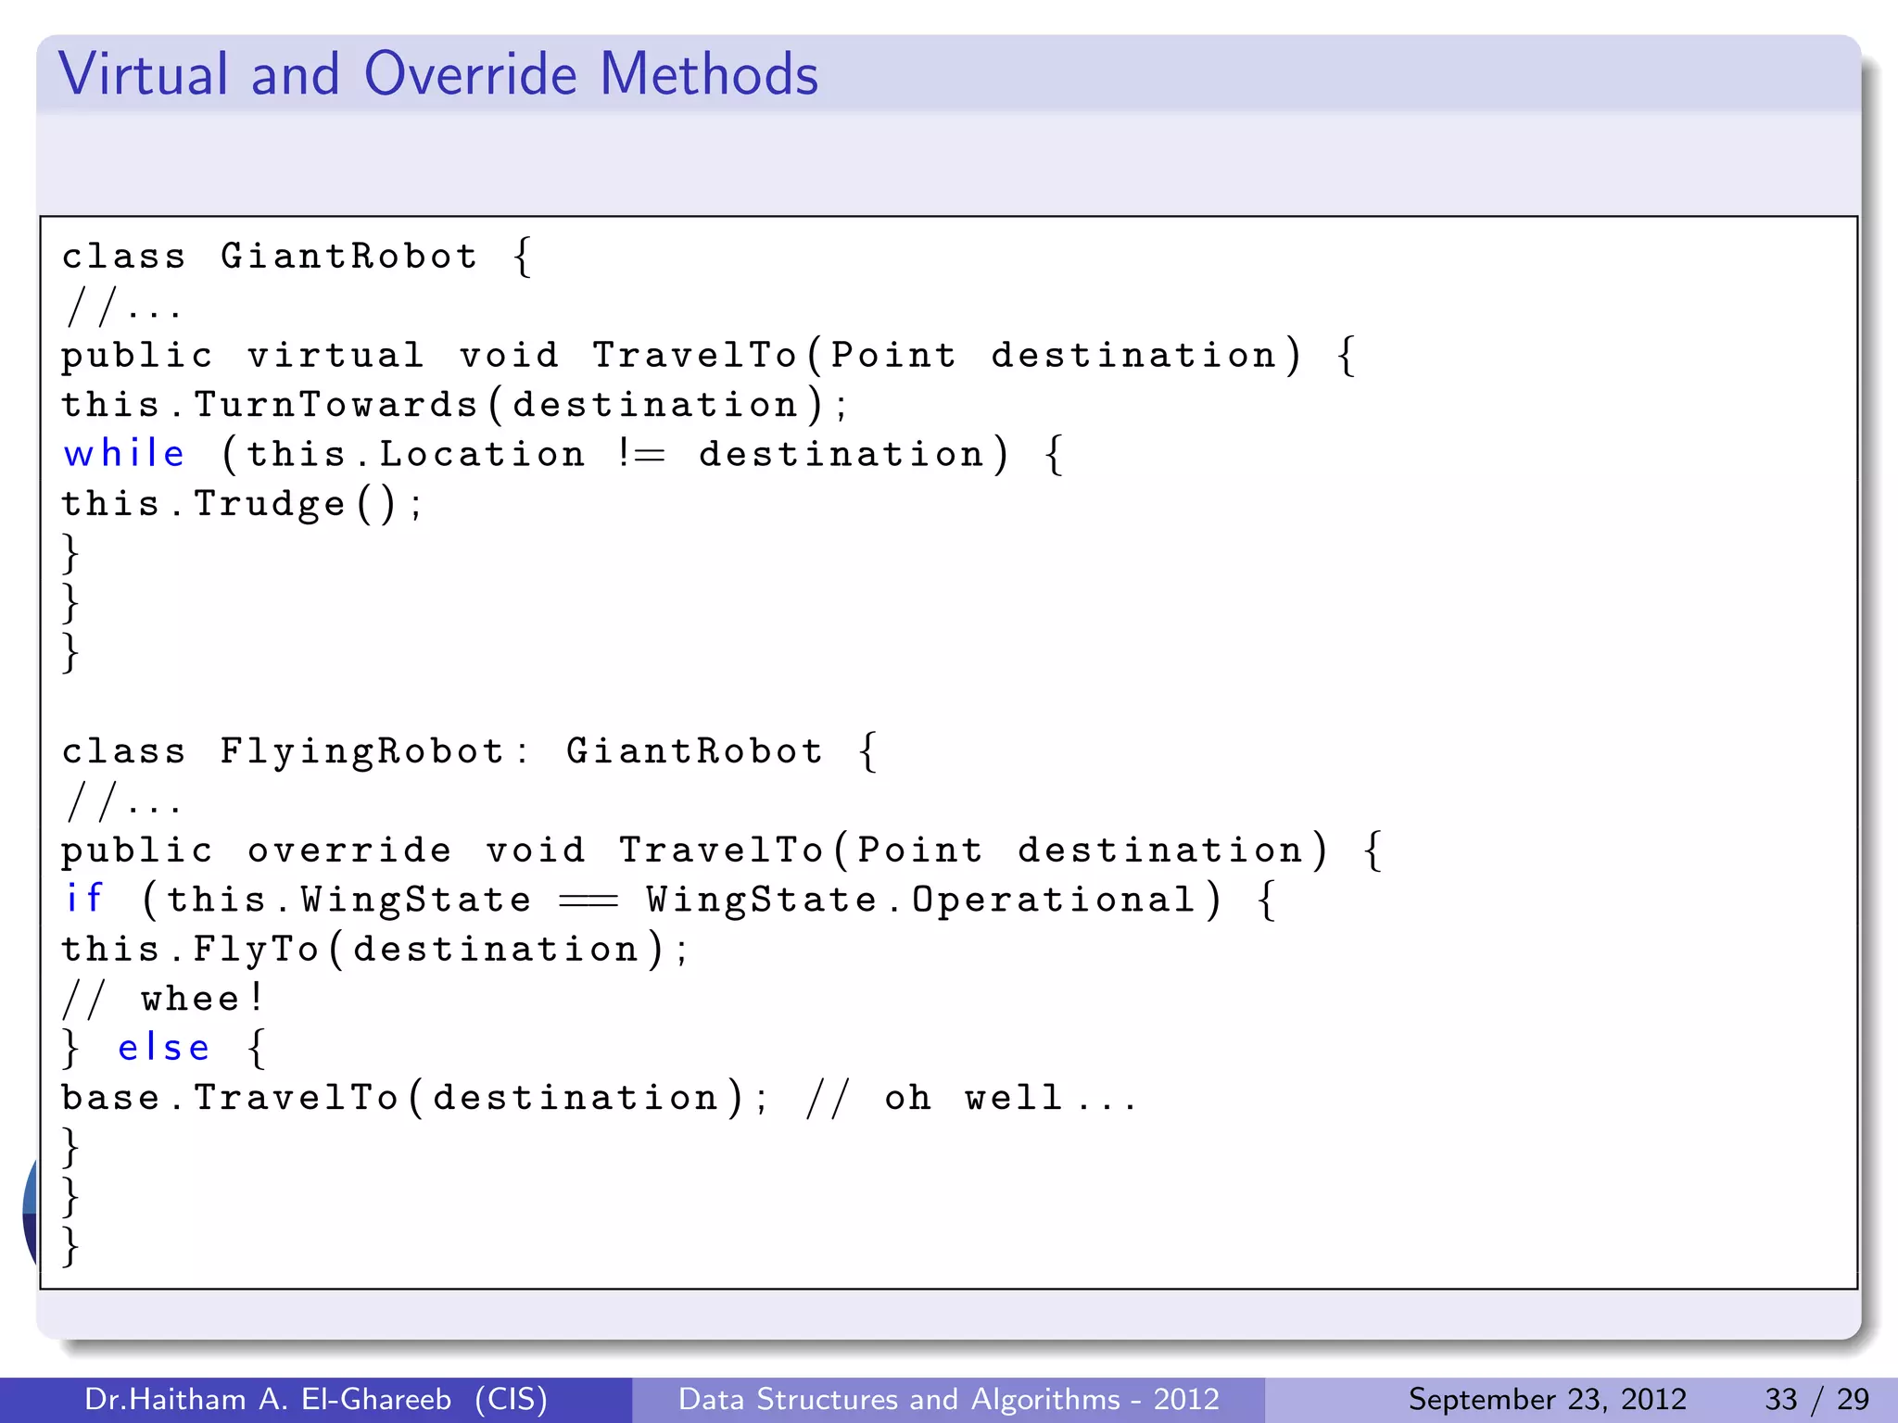Click the 'this.Trudge();' line
This screenshot has height=1423, width=1898.
point(243,504)
